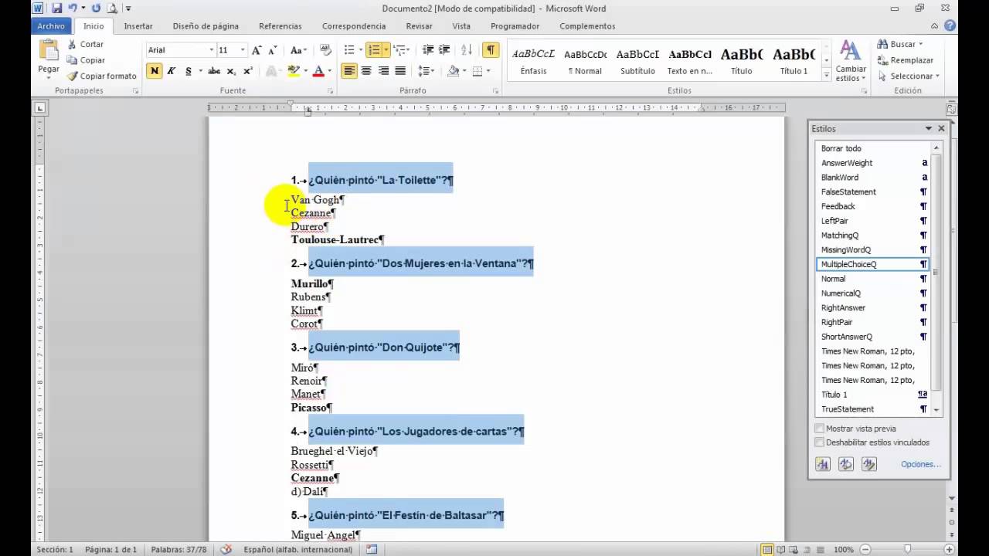Viewport: 989px width, 556px height.
Task: Toggle show paragraph marks
Action: 491,50
